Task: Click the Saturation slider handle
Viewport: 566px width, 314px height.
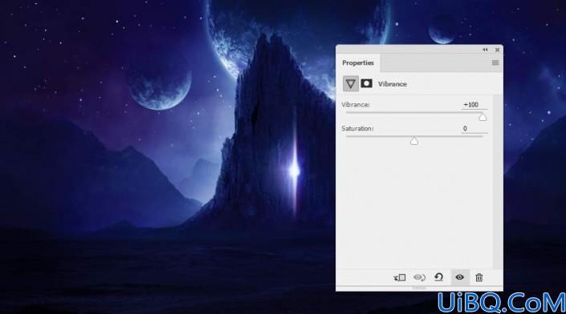Action: click(414, 141)
